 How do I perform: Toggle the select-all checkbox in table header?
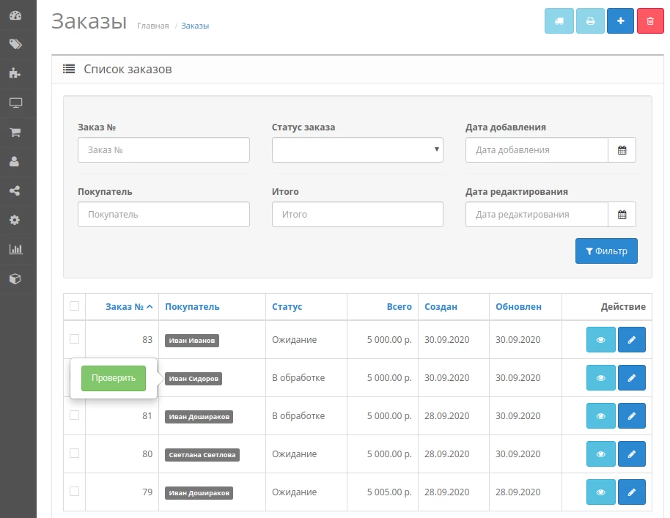(74, 306)
